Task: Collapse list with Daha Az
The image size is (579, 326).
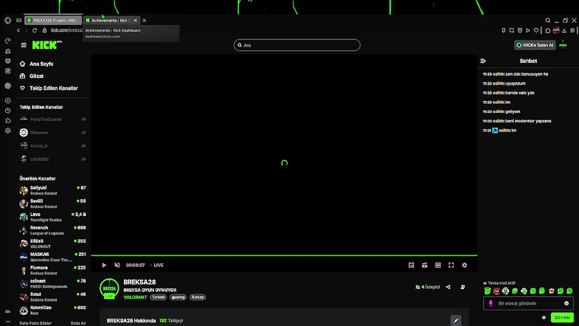Action: pos(78,323)
